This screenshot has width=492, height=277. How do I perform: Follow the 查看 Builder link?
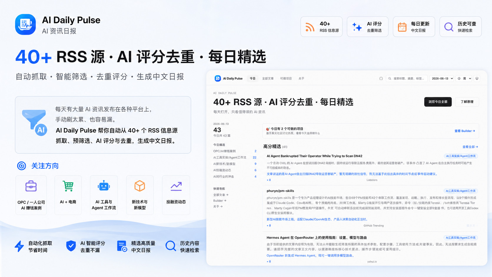(x=465, y=131)
